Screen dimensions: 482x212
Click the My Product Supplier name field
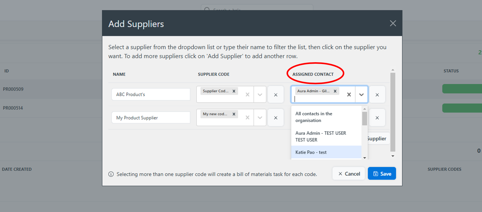[151, 117]
